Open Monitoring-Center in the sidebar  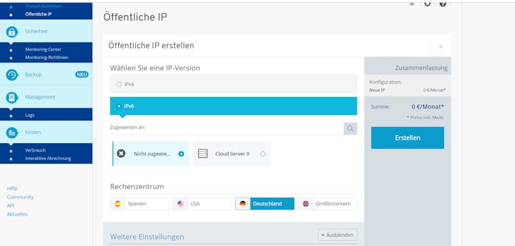pyautogui.click(x=43, y=49)
